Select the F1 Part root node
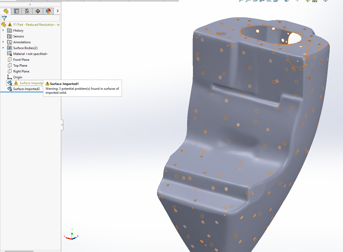343x252 pixels. click(x=36, y=25)
